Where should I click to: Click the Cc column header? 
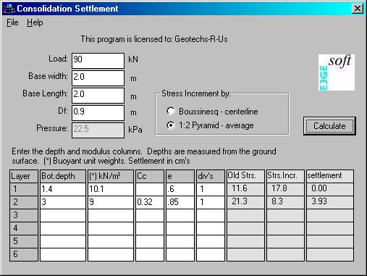pos(150,176)
